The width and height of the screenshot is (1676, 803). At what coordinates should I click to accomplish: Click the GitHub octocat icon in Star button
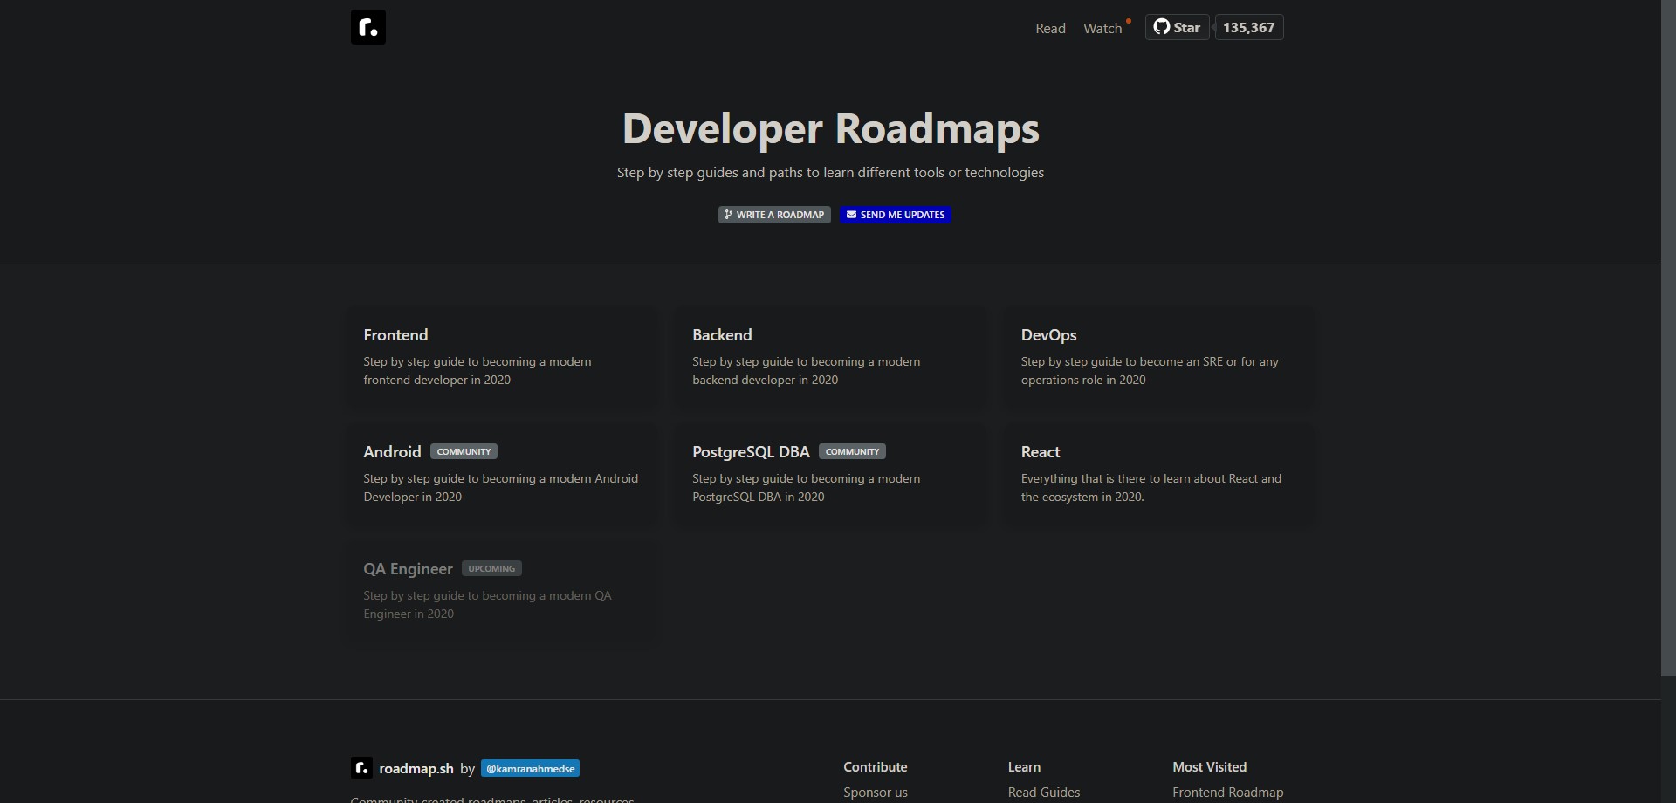click(1161, 27)
